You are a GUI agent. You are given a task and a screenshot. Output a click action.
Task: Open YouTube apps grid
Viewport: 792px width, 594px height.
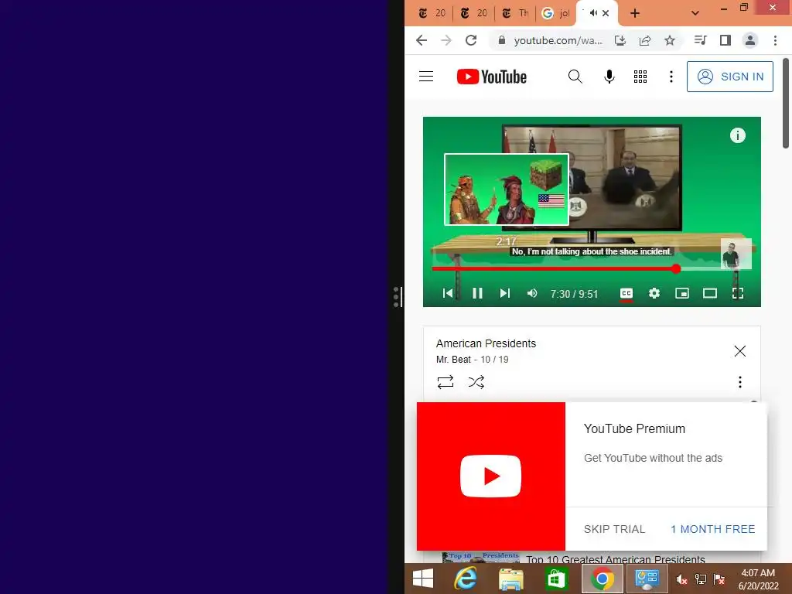(x=640, y=77)
